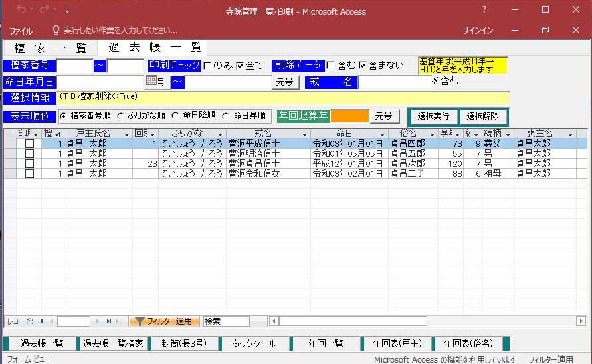Toggle フィルター適用 filter button
The width and height of the screenshot is (592, 364).
pyautogui.click(x=163, y=321)
